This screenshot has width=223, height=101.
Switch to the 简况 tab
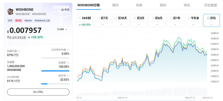115,5
